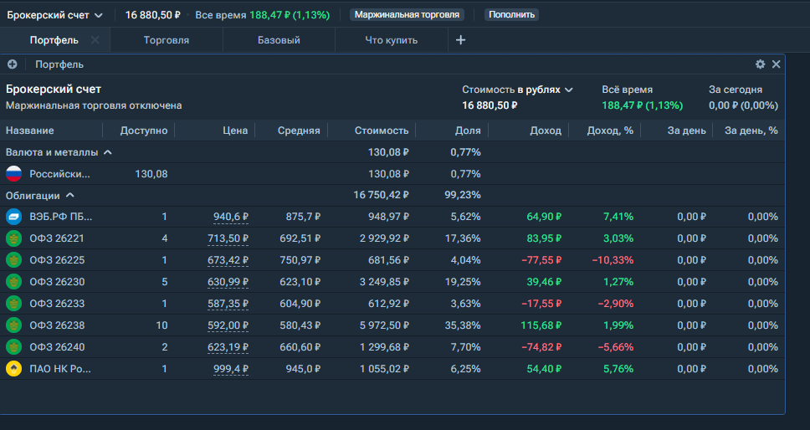Click the ОФЗ 26225 bond icon
The height and width of the screenshot is (430, 810).
coord(14,260)
